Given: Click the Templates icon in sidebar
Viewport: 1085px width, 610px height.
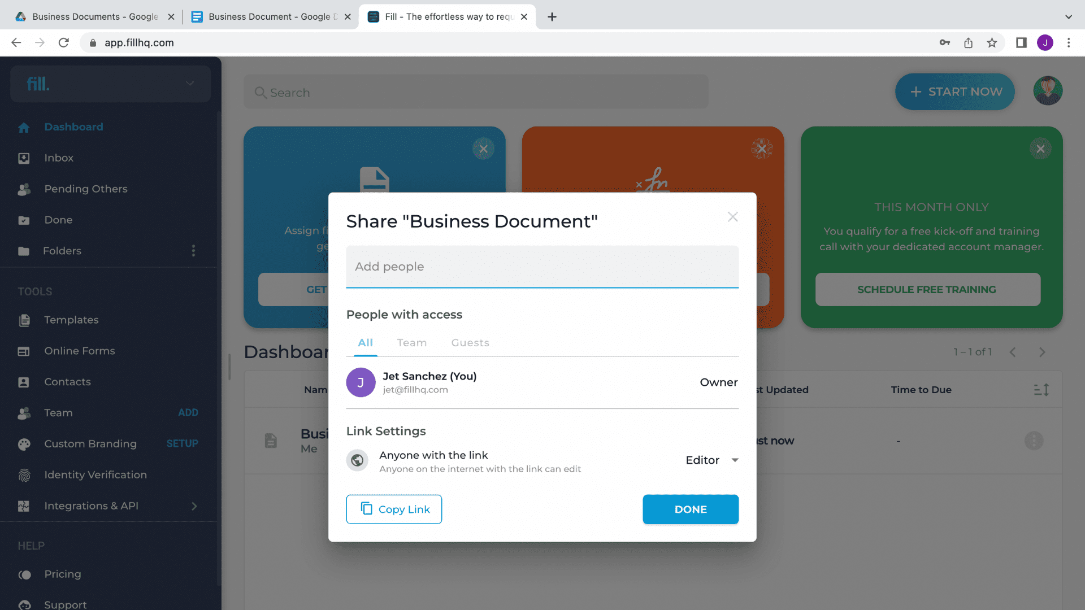Looking at the screenshot, I should click(x=25, y=320).
